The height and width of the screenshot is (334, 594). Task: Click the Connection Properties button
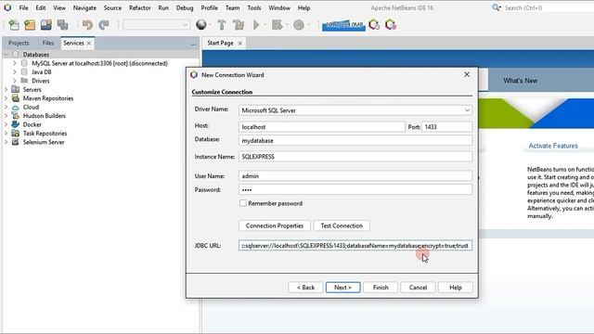click(x=275, y=225)
